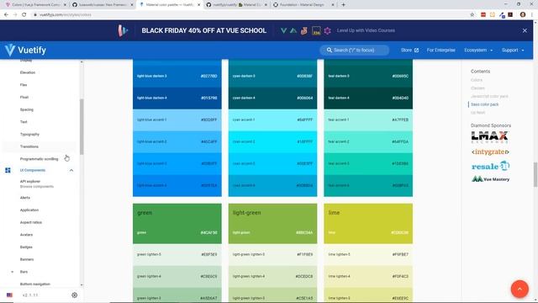Open a new browser tab
Screen dimensions: 538x303
[343, 5]
